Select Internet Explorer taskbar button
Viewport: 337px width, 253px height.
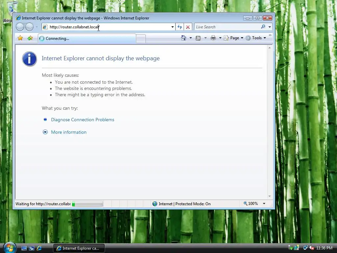79,248
